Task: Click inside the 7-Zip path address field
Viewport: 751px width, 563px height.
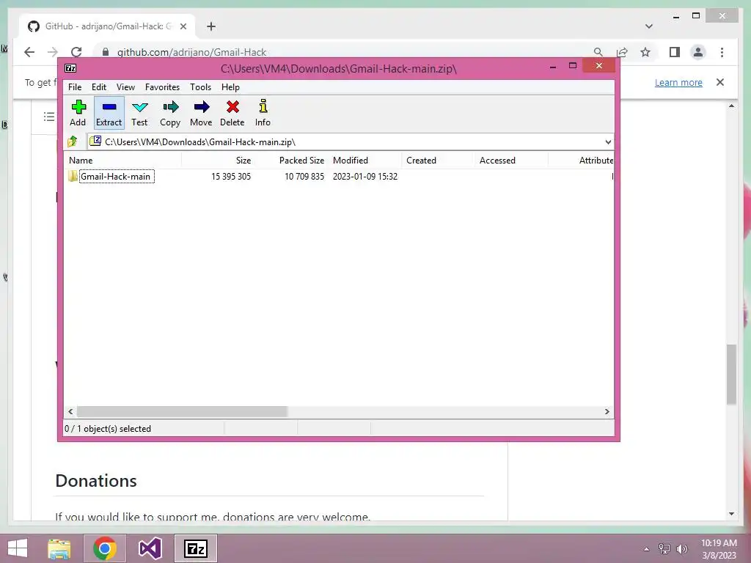Action: point(350,142)
